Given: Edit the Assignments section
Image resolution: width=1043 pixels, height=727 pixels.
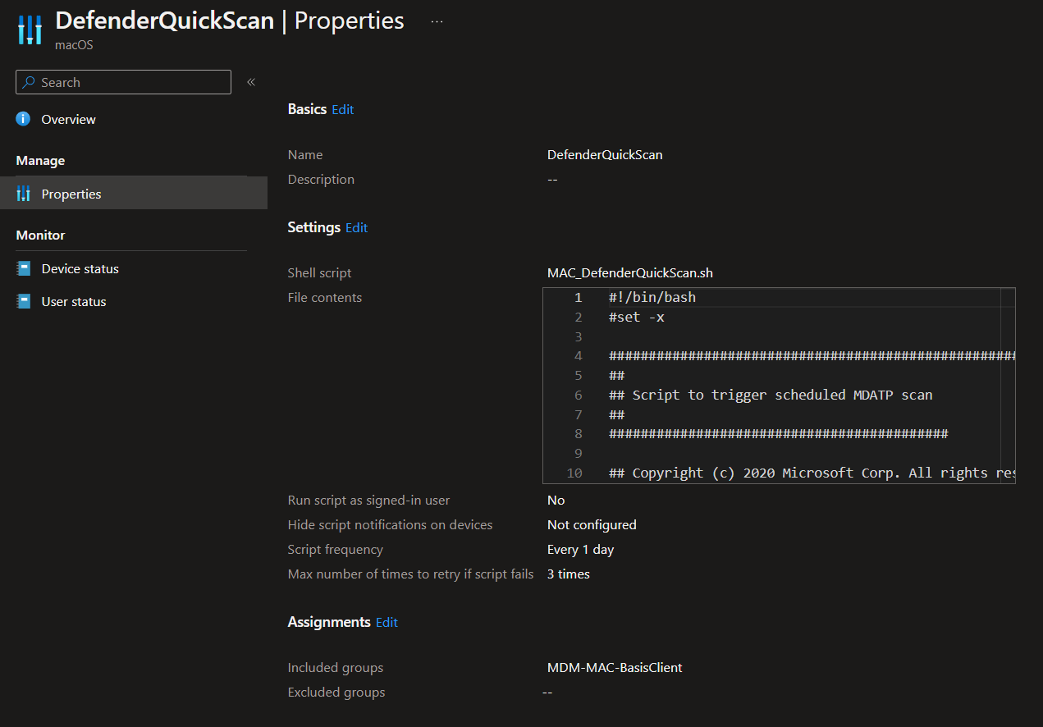Looking at the screenshot, I should click(387, 622).
